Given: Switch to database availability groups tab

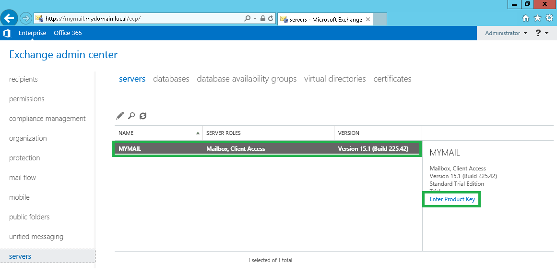Looking at the screenshot, I should pos(247,79).
